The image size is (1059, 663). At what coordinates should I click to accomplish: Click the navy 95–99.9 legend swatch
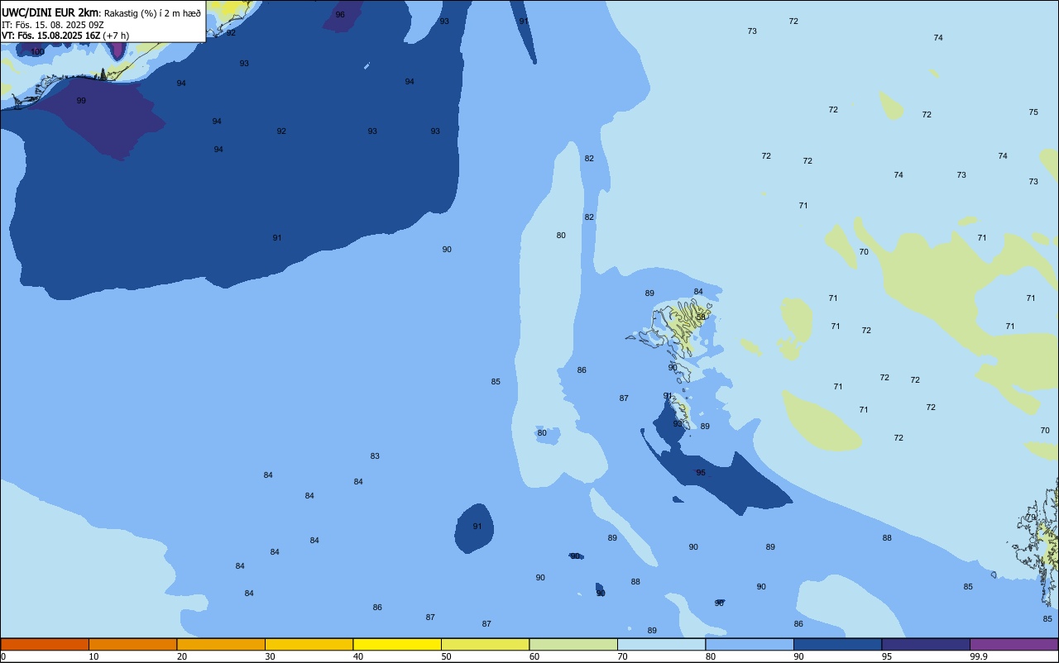tap(926, 644)
